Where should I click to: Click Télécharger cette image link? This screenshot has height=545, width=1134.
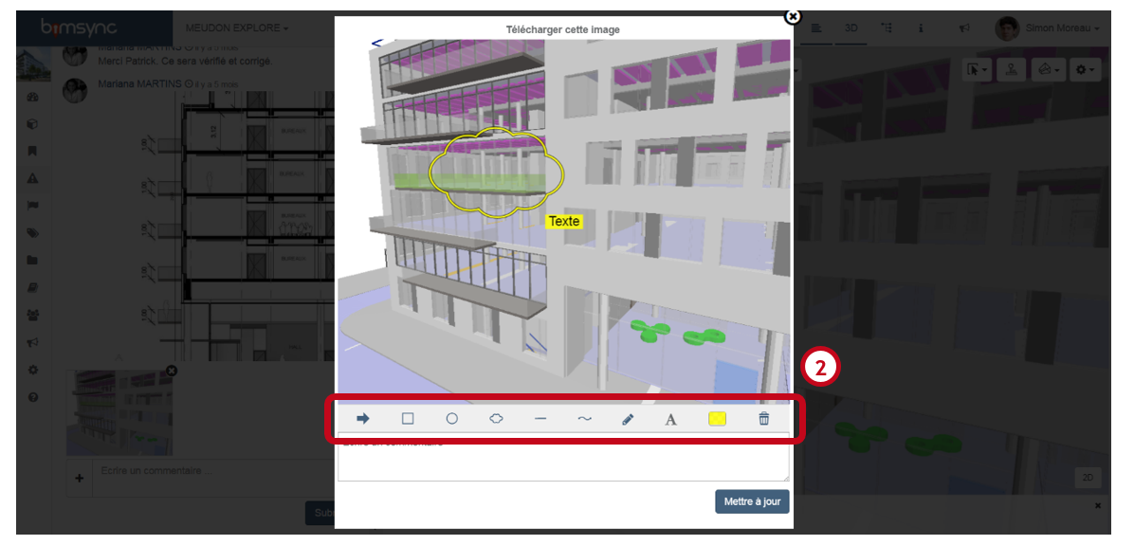(x=563, y=29)
